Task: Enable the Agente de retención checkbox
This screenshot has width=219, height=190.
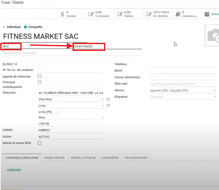Action: click(x=40, y=76)
